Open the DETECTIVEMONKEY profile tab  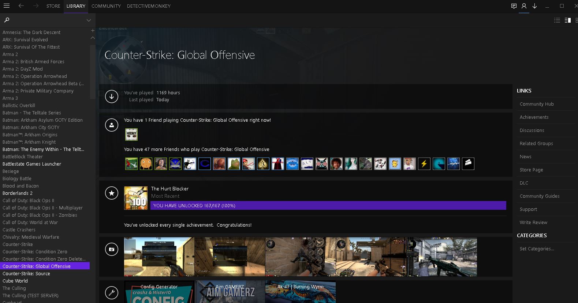pyautogui.click(x=149, y=6)
